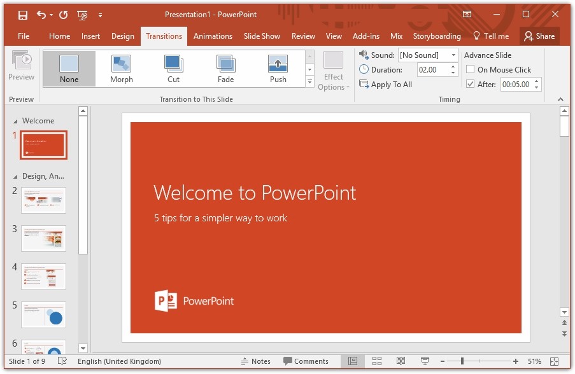Enable On Mouse Click checkbox
The image size is (575, 374).
click(x=470, y=69)
